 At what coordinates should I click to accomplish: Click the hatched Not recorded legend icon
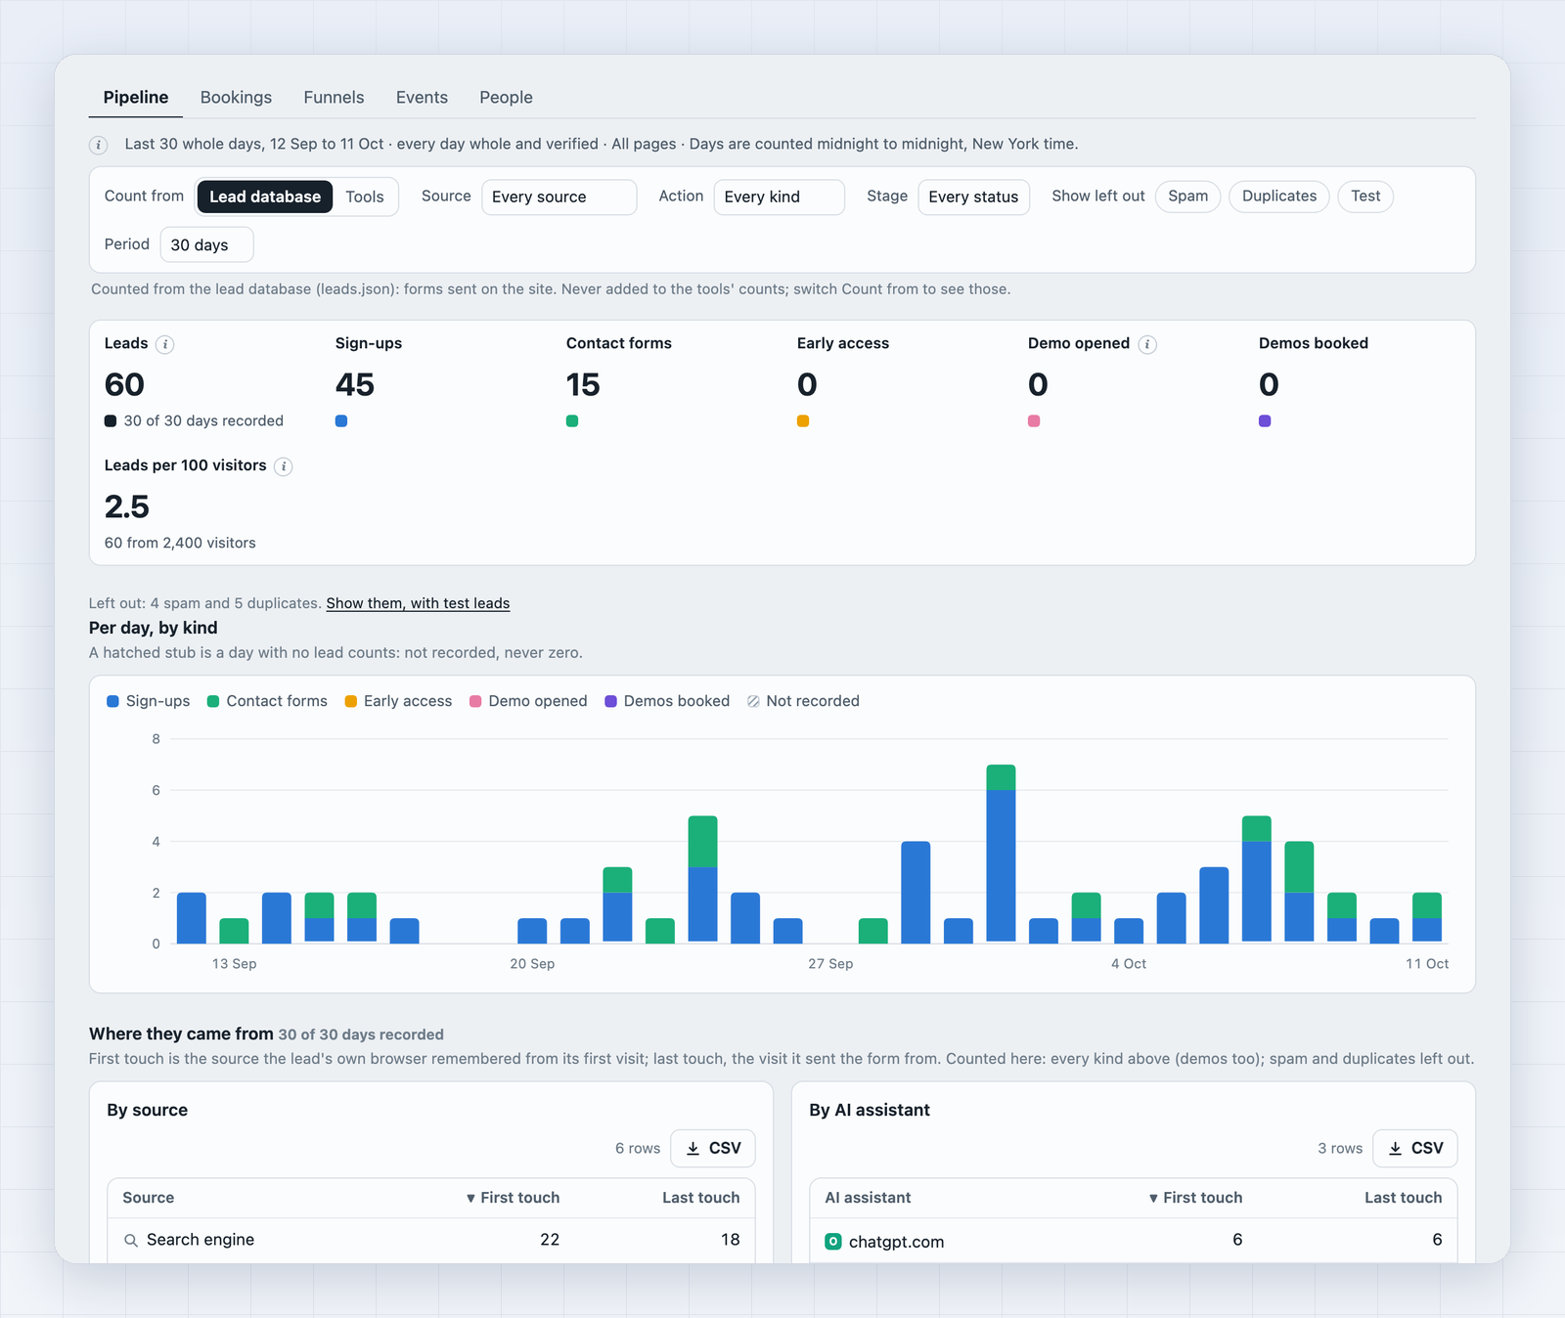753,701
